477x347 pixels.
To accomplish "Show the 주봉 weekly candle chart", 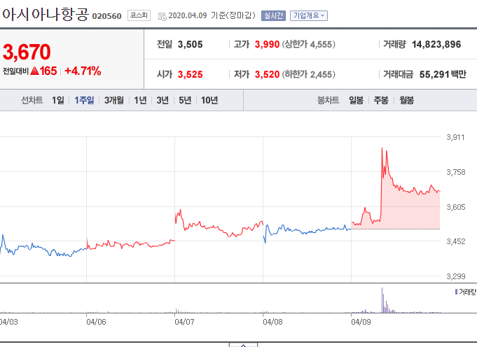I will pos(381,100).
